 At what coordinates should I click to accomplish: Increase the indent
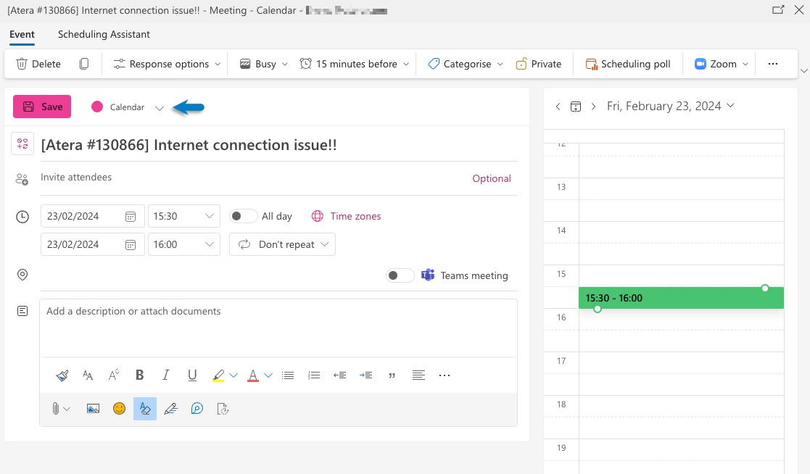click(x=365, y=375)
